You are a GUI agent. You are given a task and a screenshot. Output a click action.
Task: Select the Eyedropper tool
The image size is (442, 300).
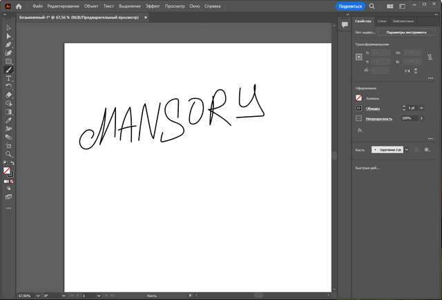pyautogui.click(x=9, y=120)
